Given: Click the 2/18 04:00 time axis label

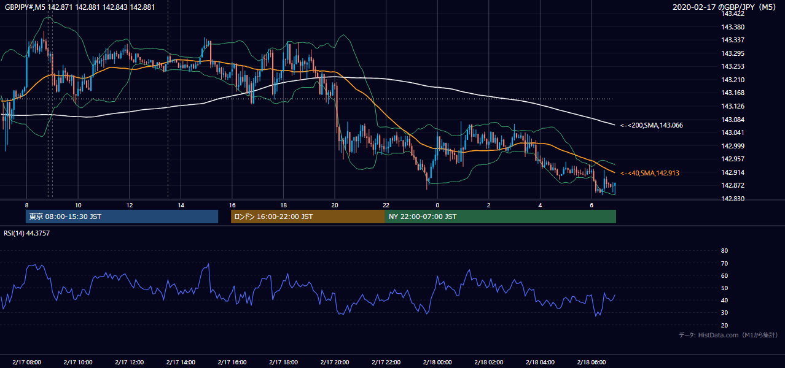Looking at the screenshot, I should point(540,362).
